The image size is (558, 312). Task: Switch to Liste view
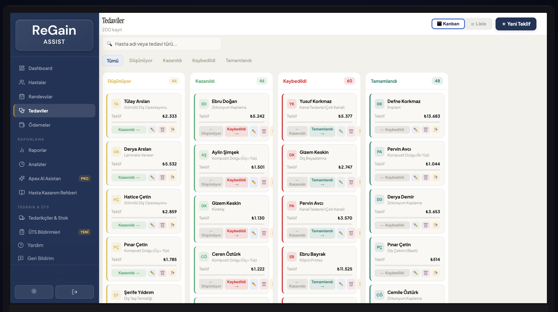(479, 24)
